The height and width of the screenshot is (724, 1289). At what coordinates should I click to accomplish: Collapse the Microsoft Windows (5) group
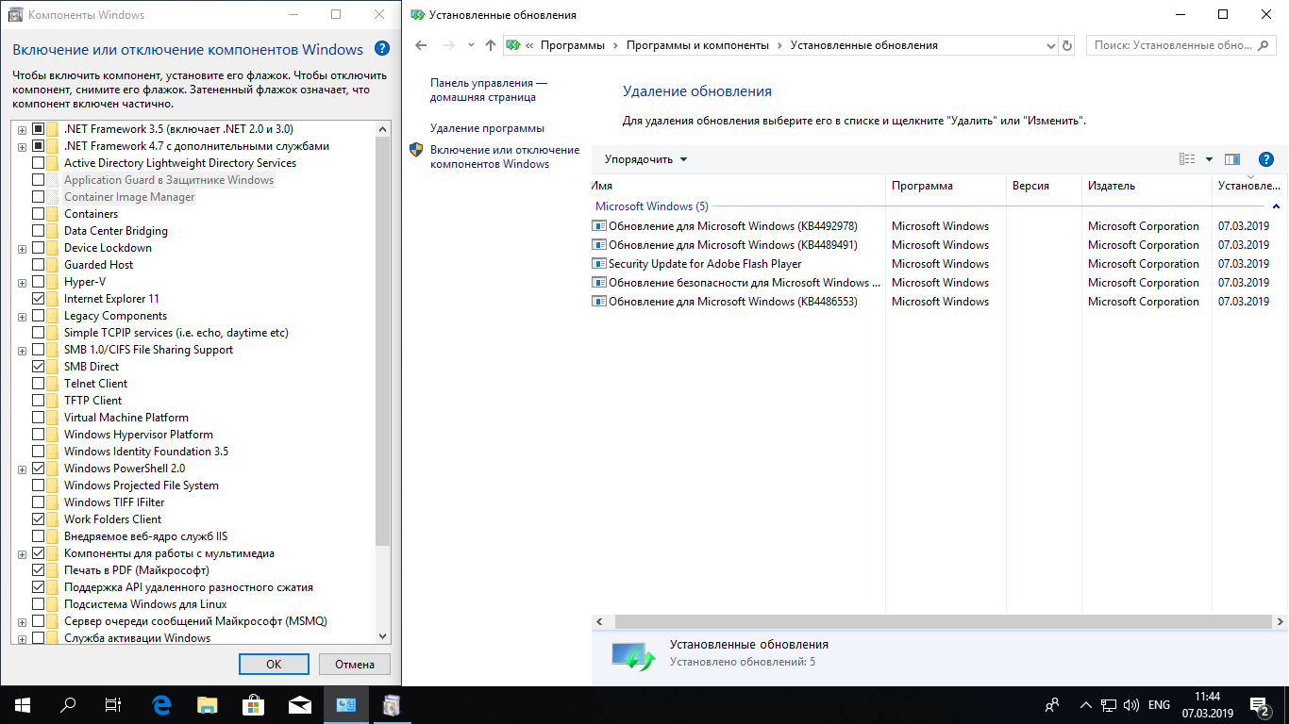tap(1276, 206)
